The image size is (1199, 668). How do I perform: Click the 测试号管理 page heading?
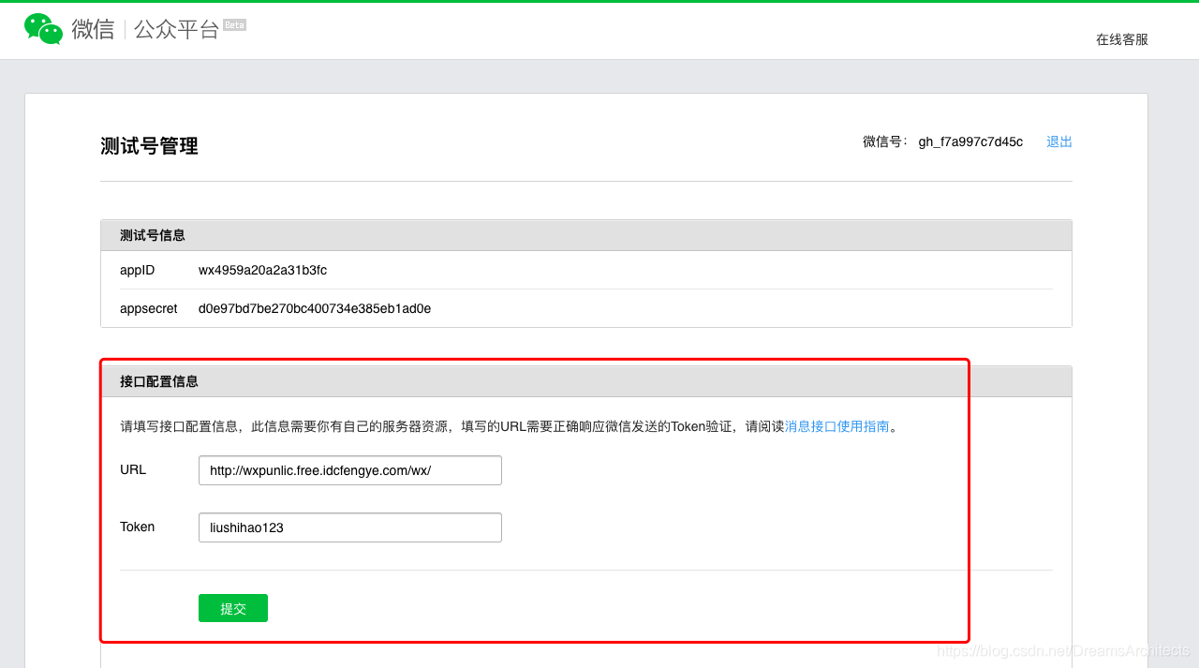click(x=149, y=146)
